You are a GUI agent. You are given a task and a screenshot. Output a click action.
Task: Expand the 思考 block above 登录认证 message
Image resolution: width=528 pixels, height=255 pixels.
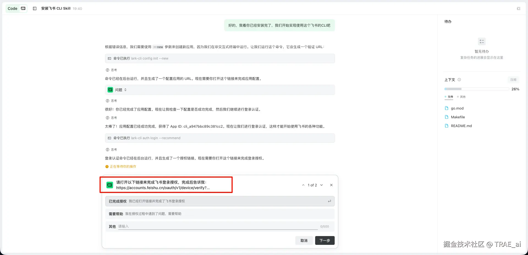[x=111, y=150]
